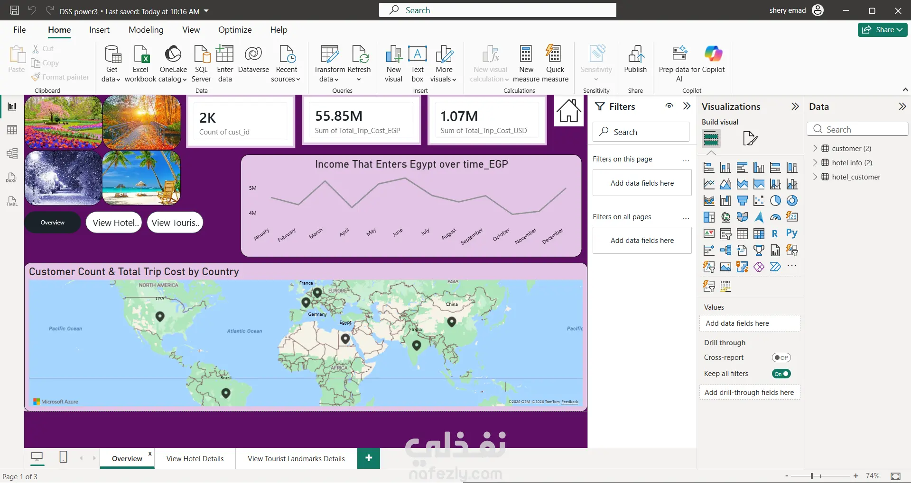Expand the customer (2) table
Screen dimensions: 911x483
(x=815, y=148)
